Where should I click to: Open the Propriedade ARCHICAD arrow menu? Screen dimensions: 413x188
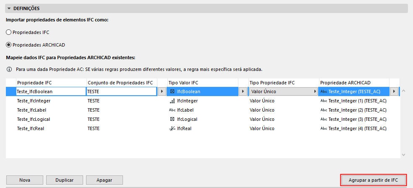[x=394, y=91]
